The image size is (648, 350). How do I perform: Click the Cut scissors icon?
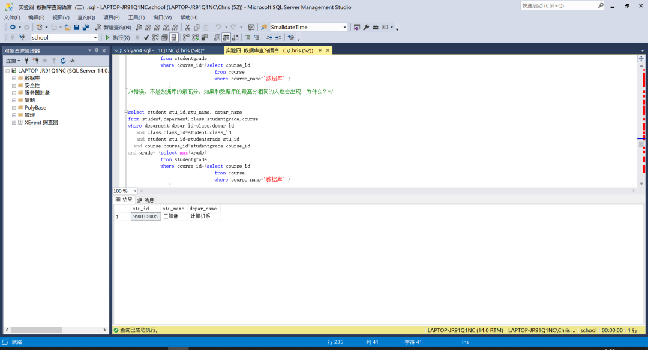click(188, 27)
